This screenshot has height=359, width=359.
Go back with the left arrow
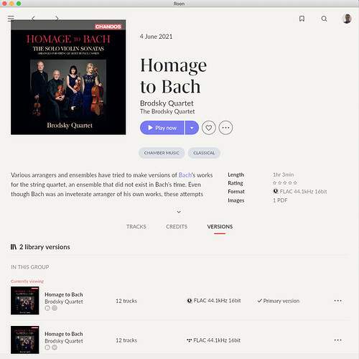(34, 19)
